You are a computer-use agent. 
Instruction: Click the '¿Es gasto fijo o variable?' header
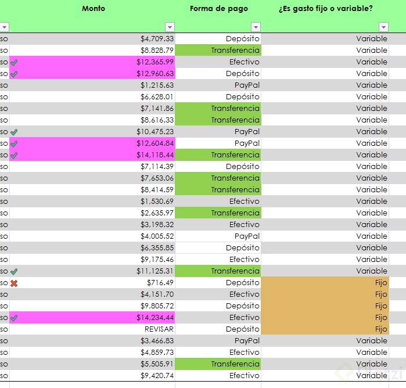[333, 9]
